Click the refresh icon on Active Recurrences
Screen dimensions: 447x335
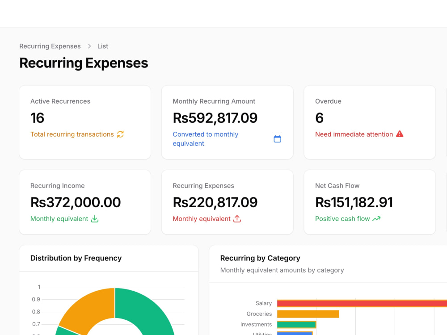(120, 134)
